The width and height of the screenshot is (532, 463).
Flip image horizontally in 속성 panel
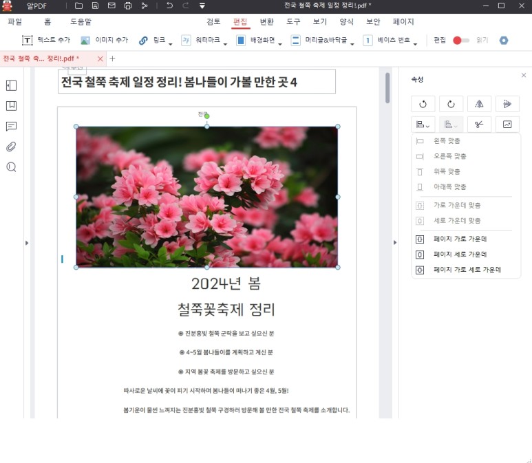[479, 104]
